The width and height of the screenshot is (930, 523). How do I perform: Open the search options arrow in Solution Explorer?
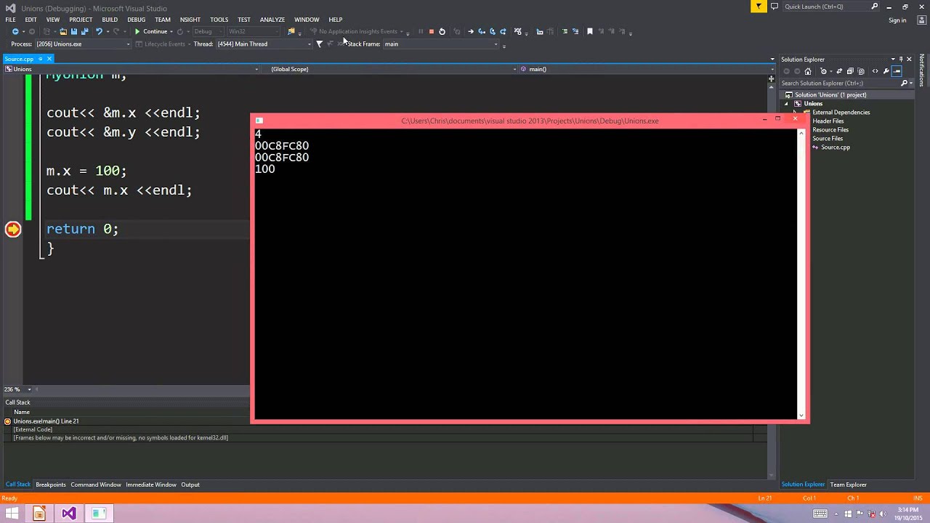click(911, 83)
